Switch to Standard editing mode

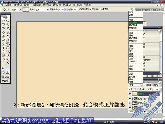tap(4, 73)
